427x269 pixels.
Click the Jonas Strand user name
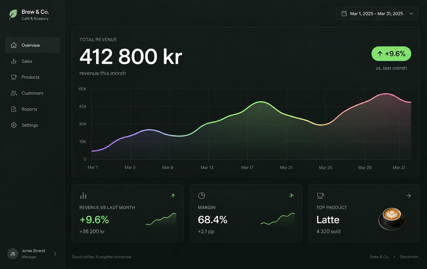coord(33,251)
